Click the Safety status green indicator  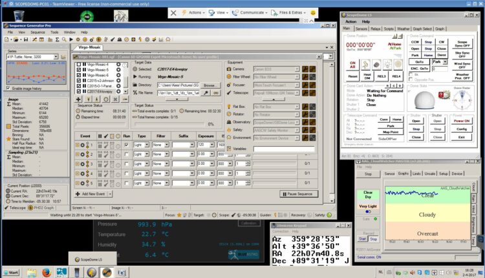coord(329,215)
